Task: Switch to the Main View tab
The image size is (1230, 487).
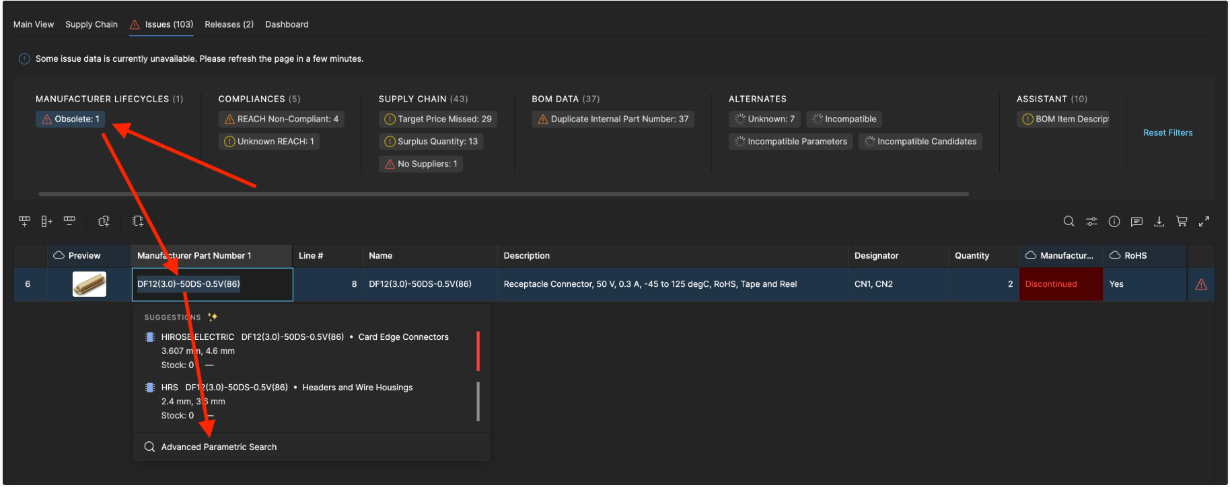Action: coord(34,24)
